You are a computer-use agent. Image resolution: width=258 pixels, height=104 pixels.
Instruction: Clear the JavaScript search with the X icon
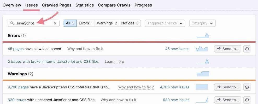tap(55, 23)
